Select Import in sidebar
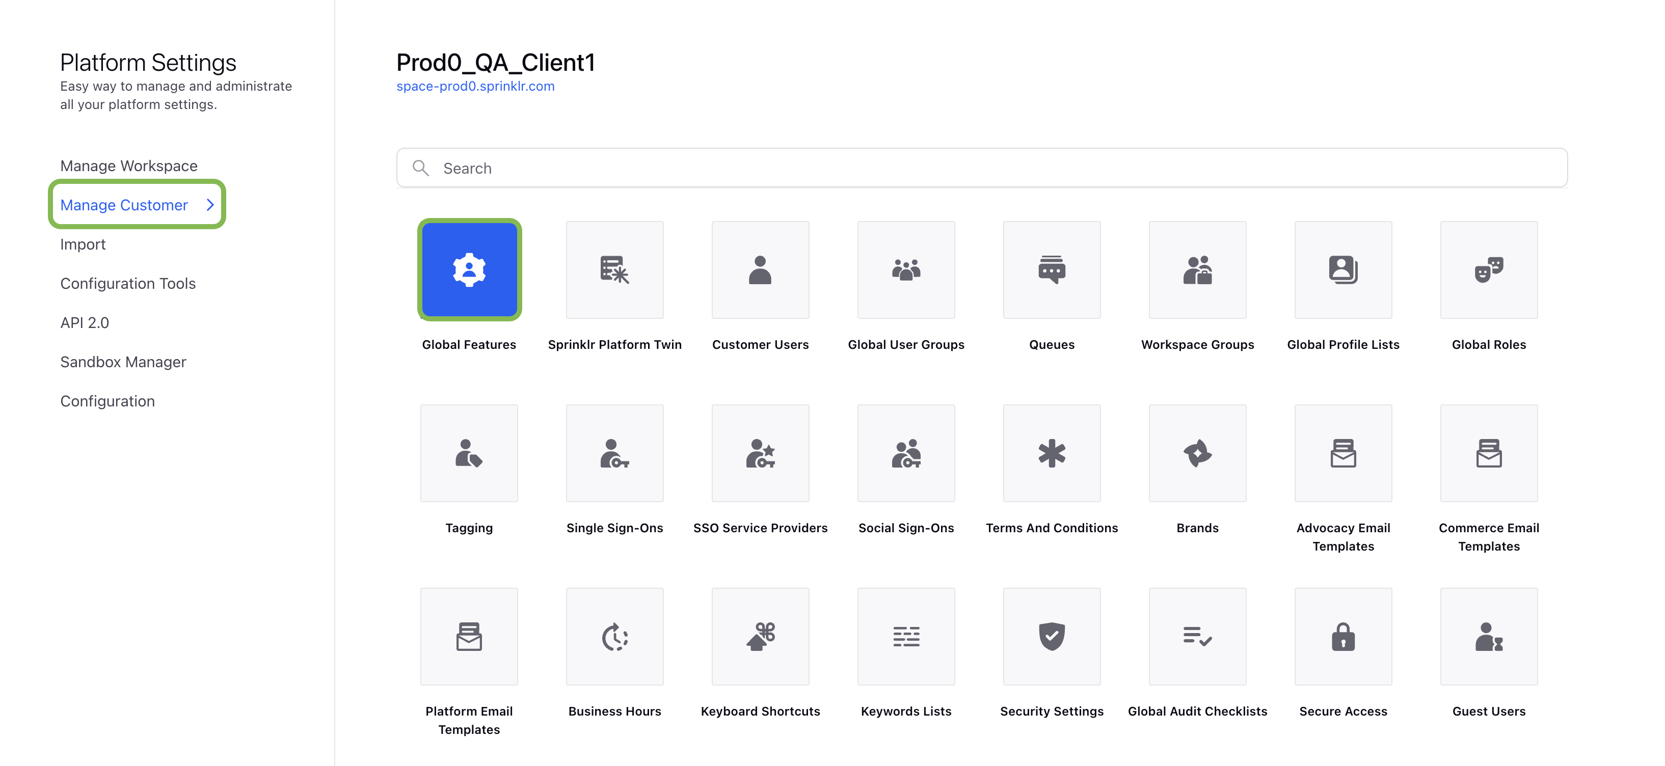1665x766 pixels. click(83, 244)
